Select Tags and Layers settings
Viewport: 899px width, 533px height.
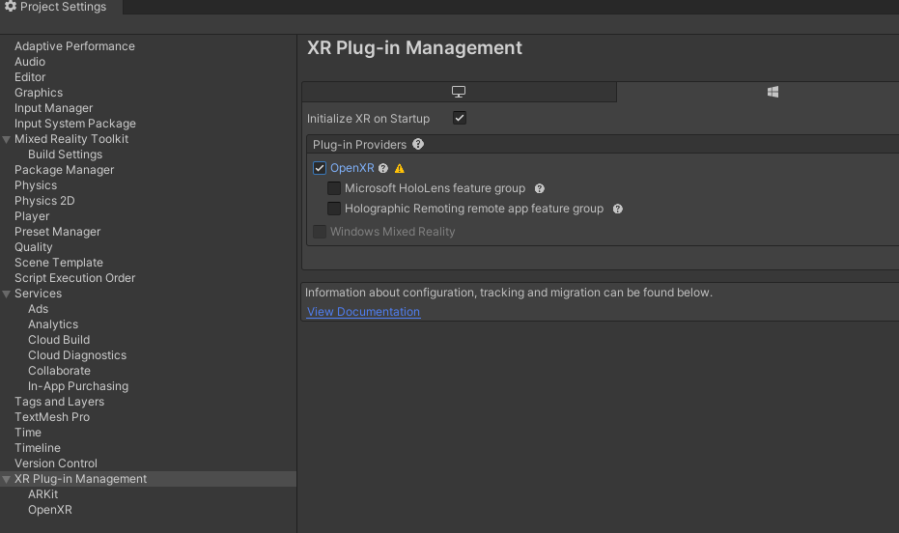click(59, 403)
